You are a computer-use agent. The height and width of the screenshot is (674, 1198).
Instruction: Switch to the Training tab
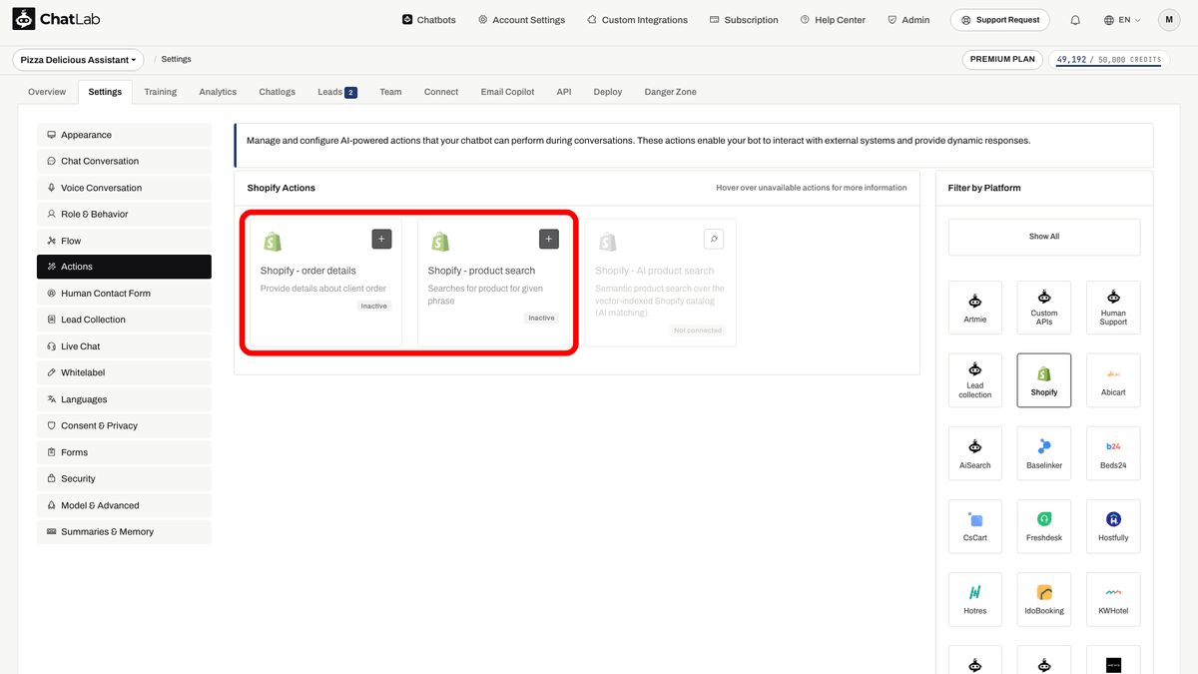(160, 92)
